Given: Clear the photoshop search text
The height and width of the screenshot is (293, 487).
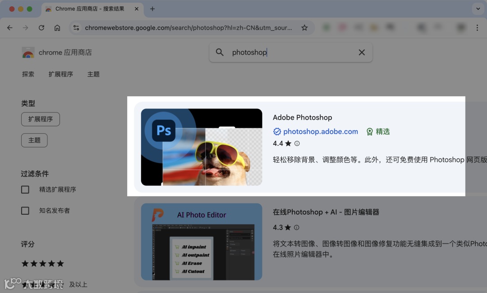Looking at the screenshot, I should [x=362, y=52].
